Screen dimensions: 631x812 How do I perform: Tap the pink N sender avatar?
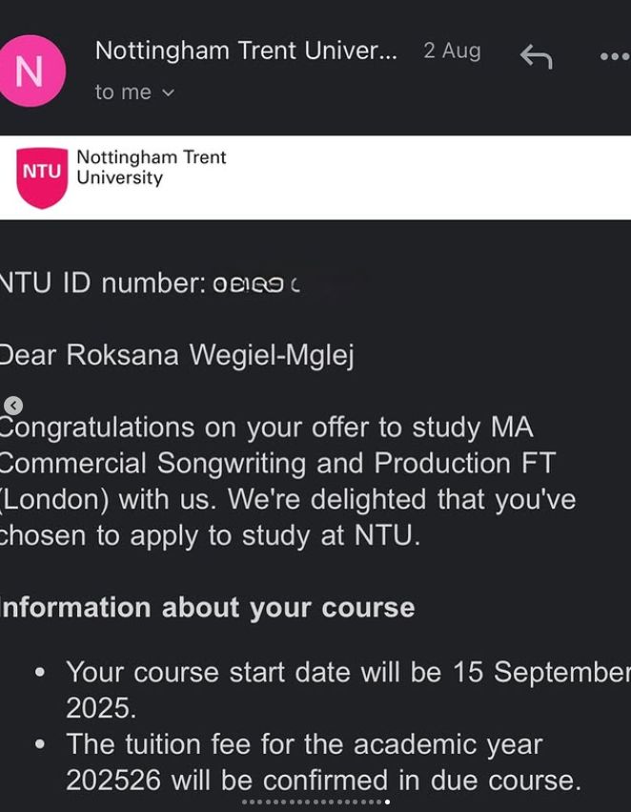coord(31,71)
